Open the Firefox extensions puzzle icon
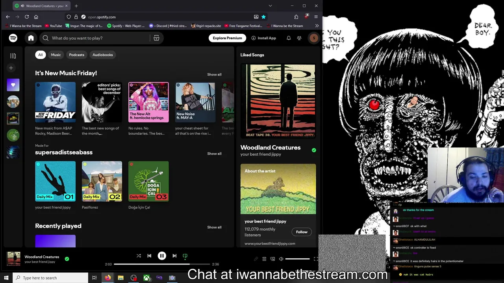Image resolution: width=504 pixels, height=283 pixels. pyautogui.click(x=296, y=17)
